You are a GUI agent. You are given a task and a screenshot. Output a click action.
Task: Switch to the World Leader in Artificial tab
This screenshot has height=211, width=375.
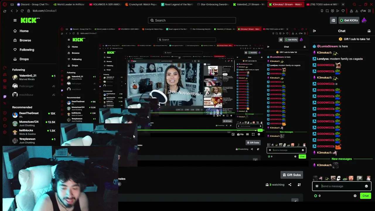69,4
